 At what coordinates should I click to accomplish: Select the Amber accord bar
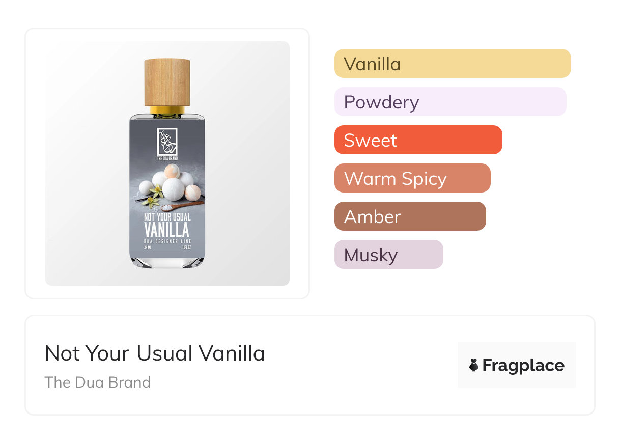pyautogui.click(x=410, y=216)
